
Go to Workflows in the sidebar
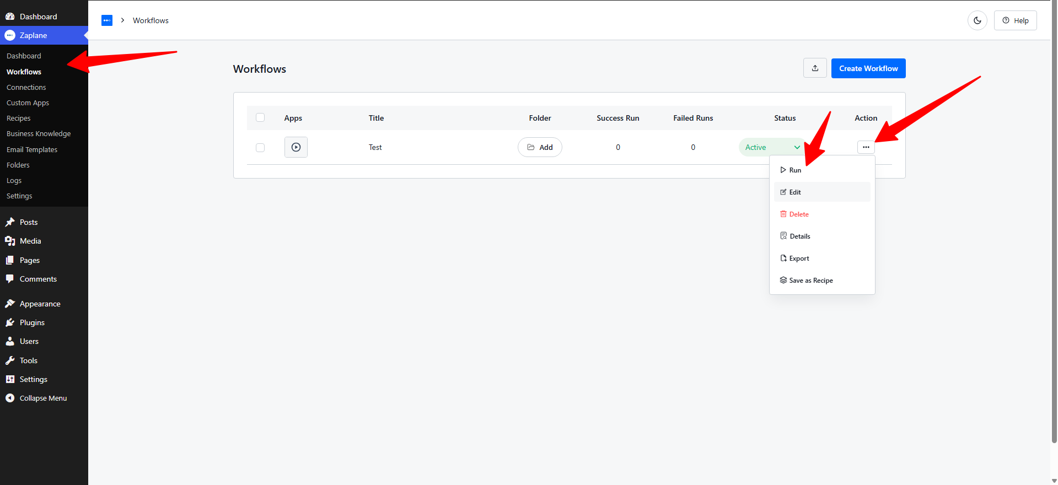(x=24, y=72)
